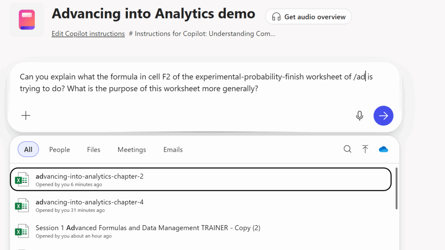The width and height of the screenshot is (445, 250).
Task: Click the search magnifier icon
Action: 347,149
